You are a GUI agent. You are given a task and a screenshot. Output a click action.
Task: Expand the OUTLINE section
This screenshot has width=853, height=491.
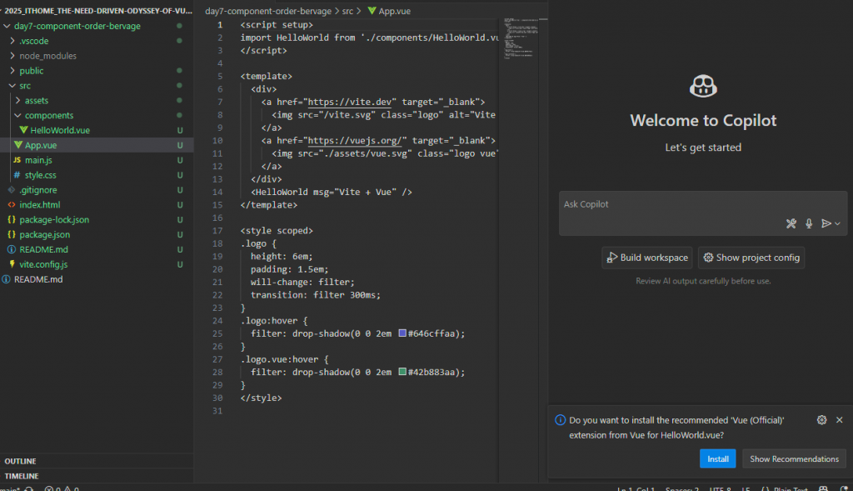pyautogui.click(x=20, y=461)
